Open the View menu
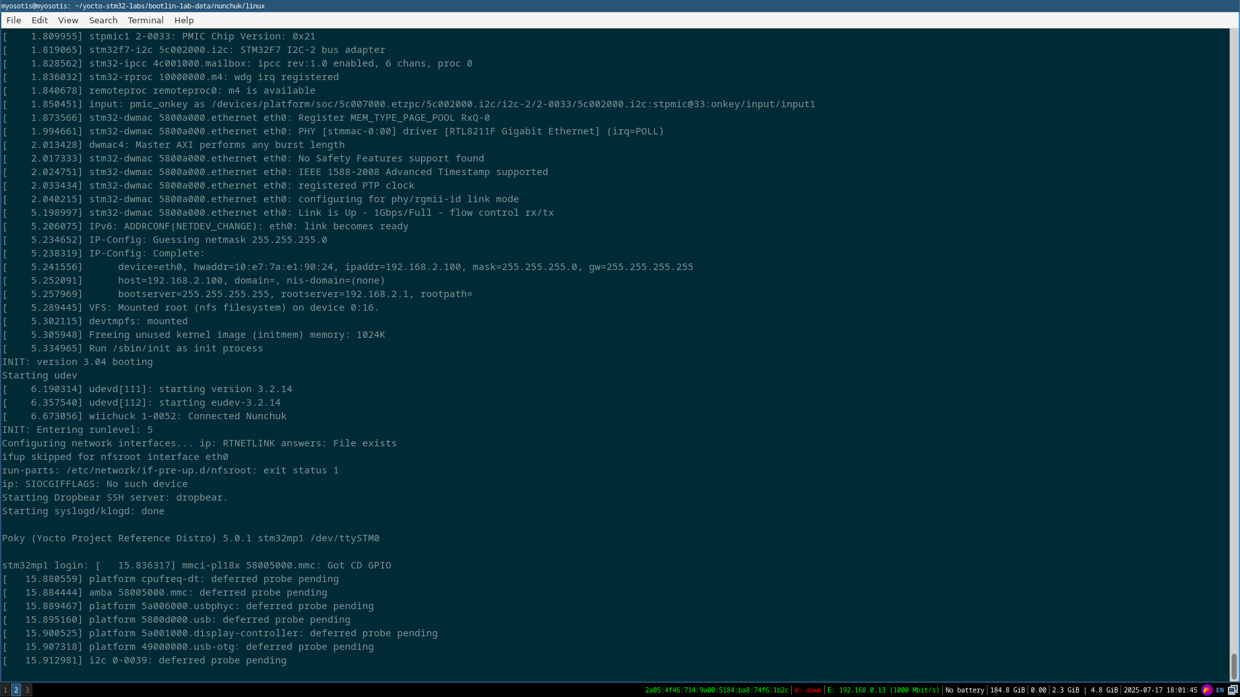The height and width of the screenshot is (697, 1240). 68,20
